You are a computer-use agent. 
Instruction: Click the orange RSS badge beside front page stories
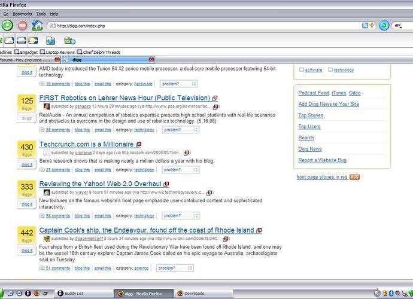coord(354,177)
